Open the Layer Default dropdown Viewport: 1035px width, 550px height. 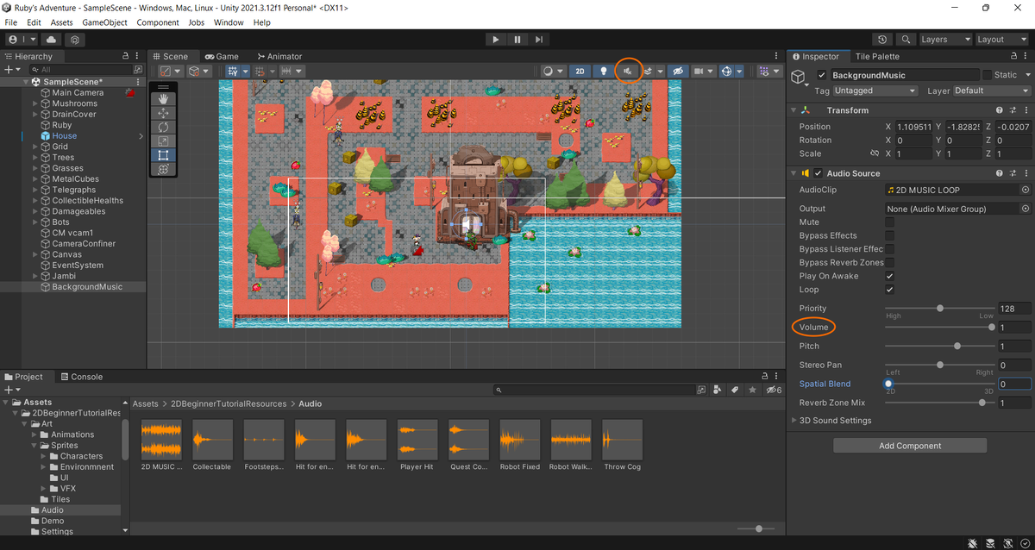[990, 91]
